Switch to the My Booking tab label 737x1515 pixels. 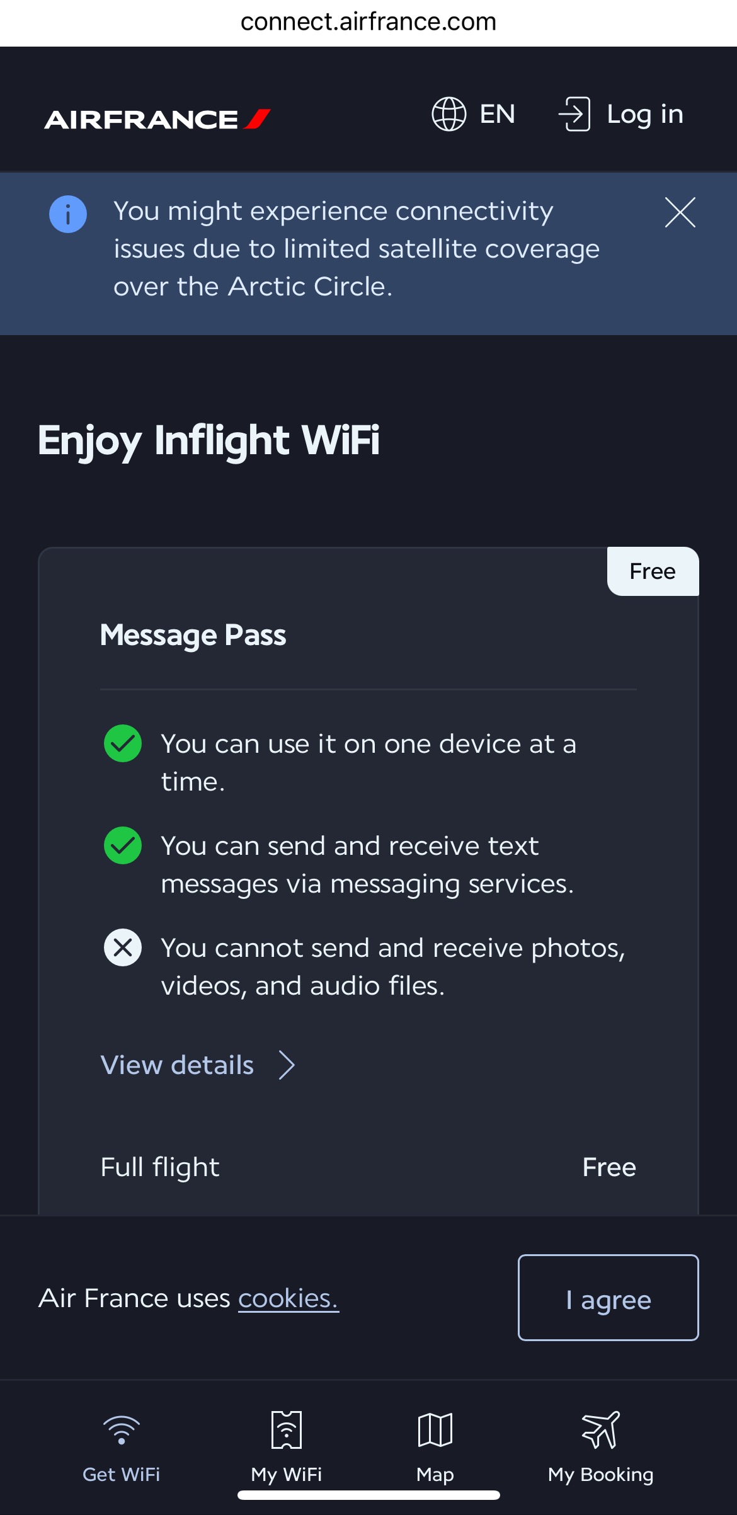pos(601,1475)
